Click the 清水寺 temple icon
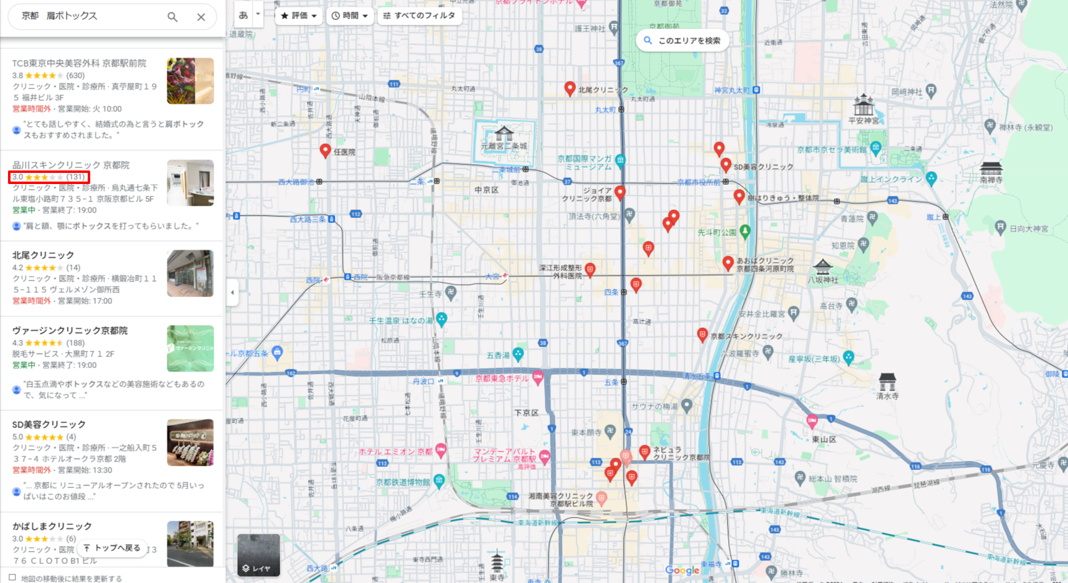The width and height of the screenshot is (1068, 583). 887,381
